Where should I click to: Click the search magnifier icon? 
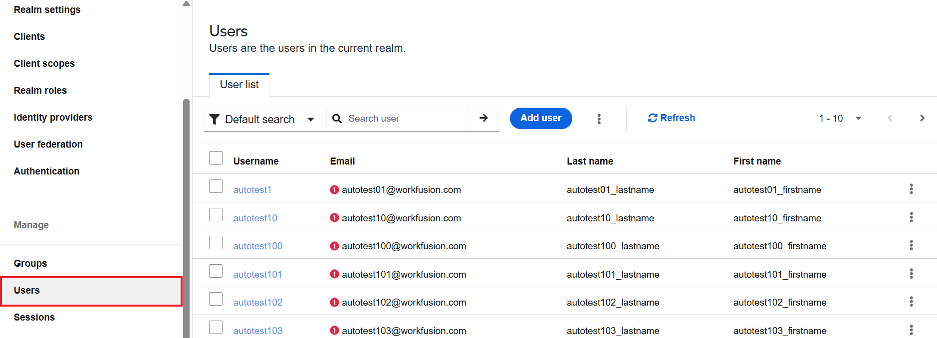click(337, 119)
